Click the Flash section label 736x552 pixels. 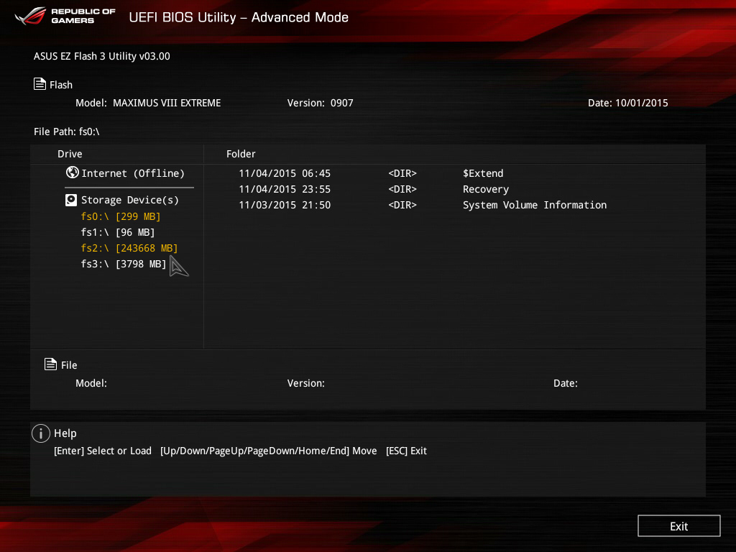click(x=61, y=85)
